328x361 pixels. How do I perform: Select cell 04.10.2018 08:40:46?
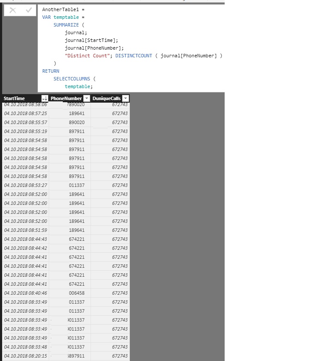coord(26,293)
